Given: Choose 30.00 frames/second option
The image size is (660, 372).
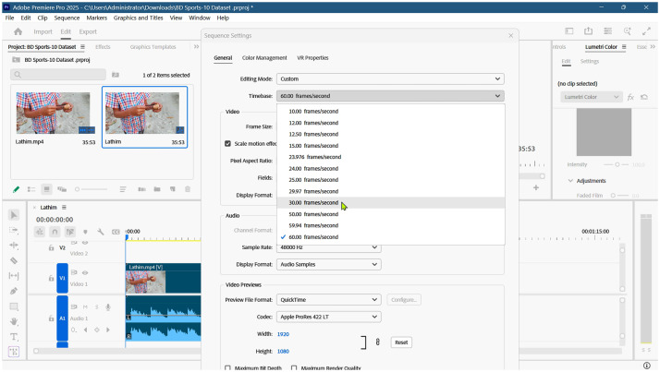Looking at the screenshot, I should (391, 203).
